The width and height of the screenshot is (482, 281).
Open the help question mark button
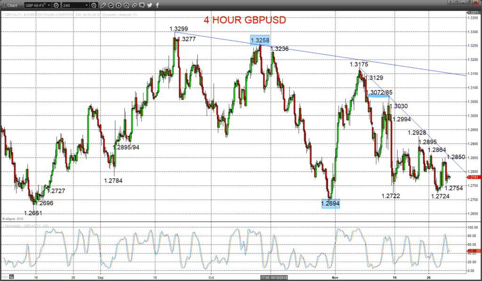450,2
